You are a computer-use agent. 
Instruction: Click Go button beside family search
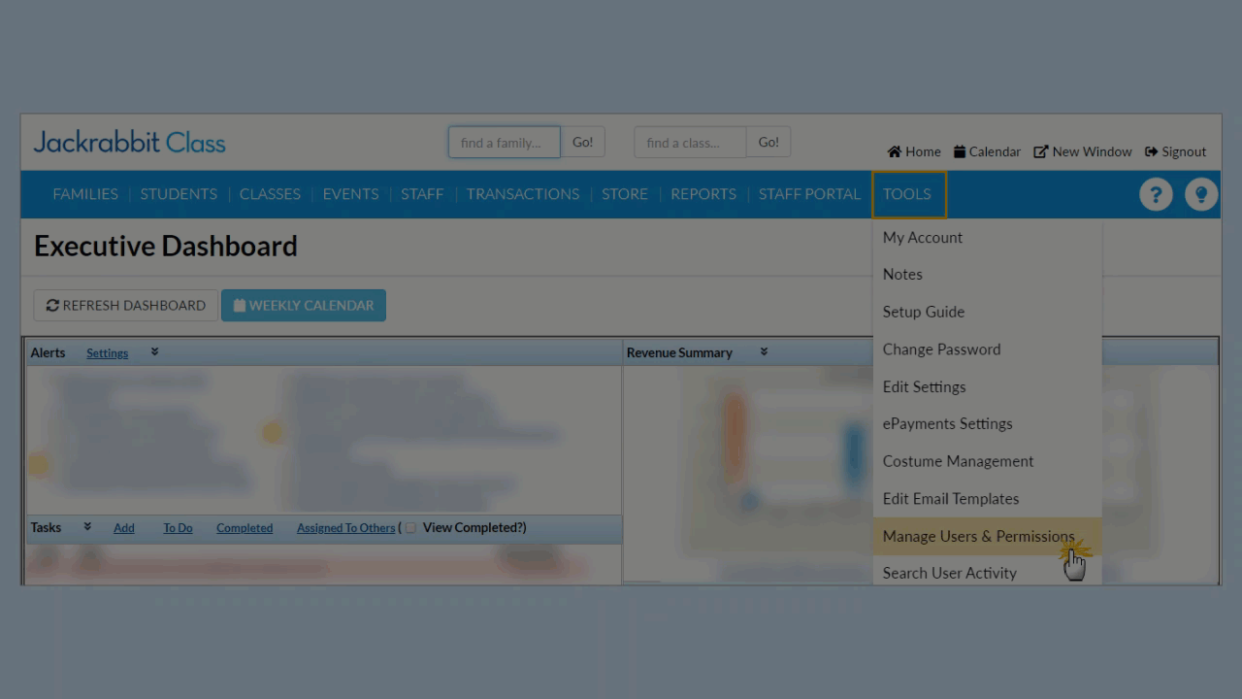pos(582,142)
